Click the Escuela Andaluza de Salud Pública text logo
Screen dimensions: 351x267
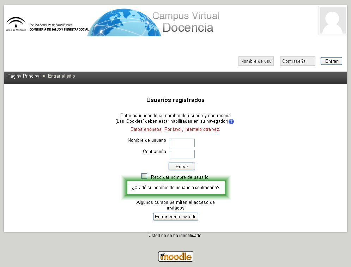(x=59, y=27)
